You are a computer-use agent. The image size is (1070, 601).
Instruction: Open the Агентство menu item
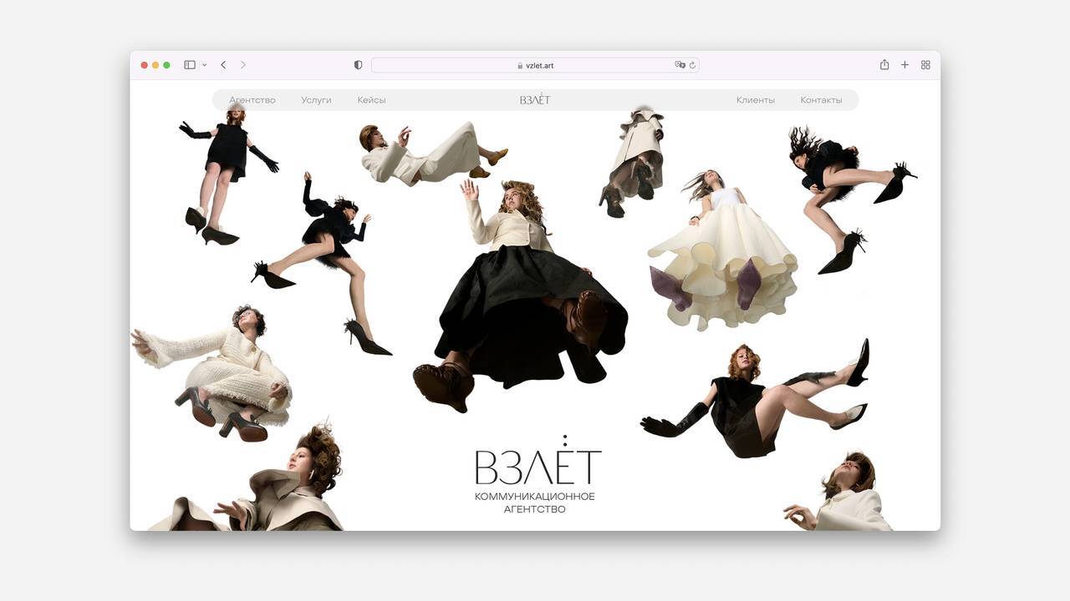pos(252,100)
